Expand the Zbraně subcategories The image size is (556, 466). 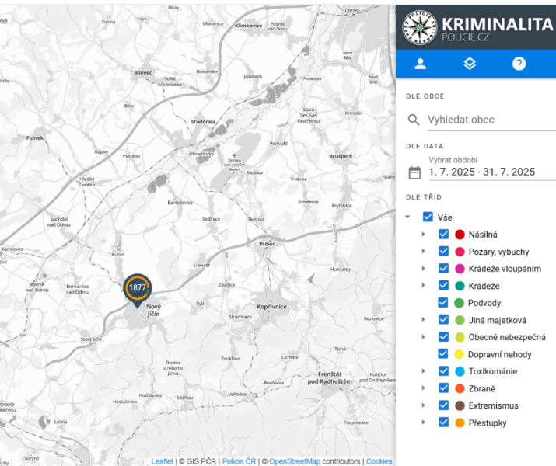point(423,388)
